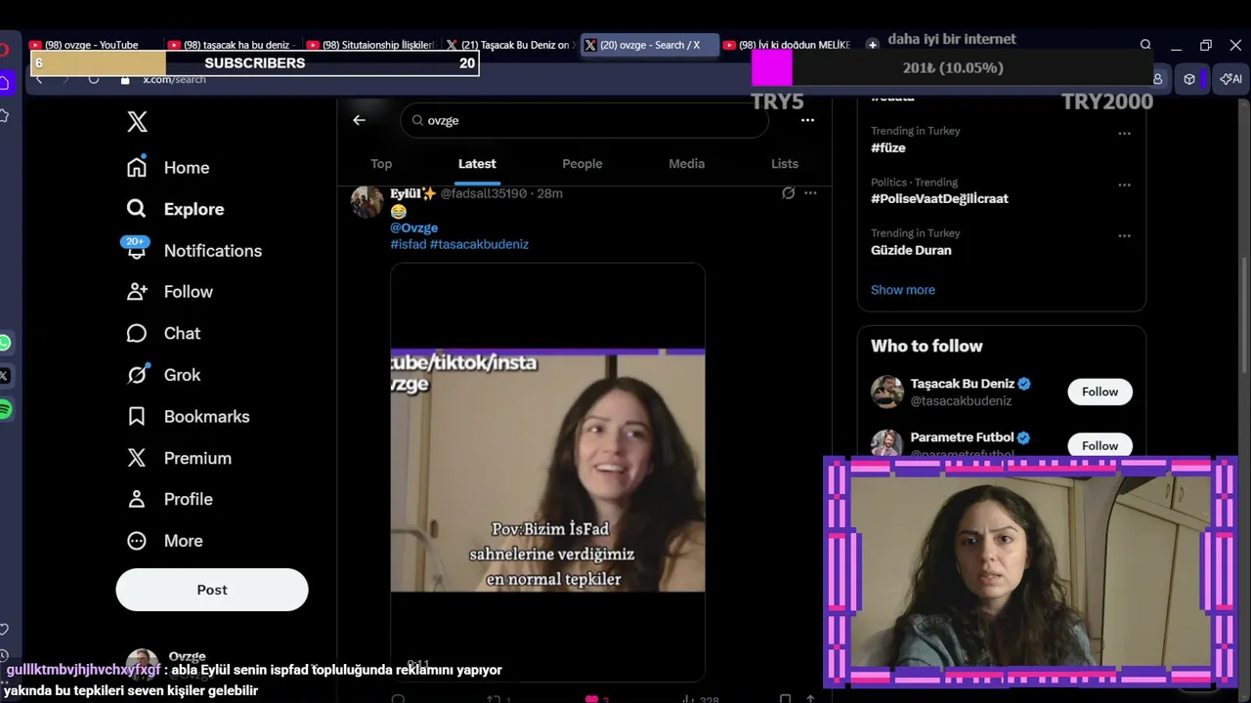Image resolution: width=1251 pixels, height=703 pixels.
Task: Open Home from X navigation
Action: pos(168,167)
